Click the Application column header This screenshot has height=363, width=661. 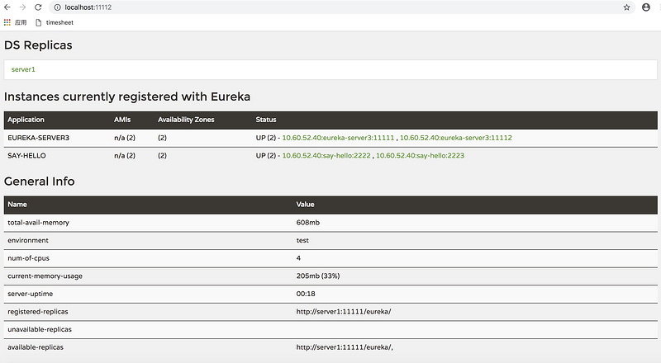[26, 120]
